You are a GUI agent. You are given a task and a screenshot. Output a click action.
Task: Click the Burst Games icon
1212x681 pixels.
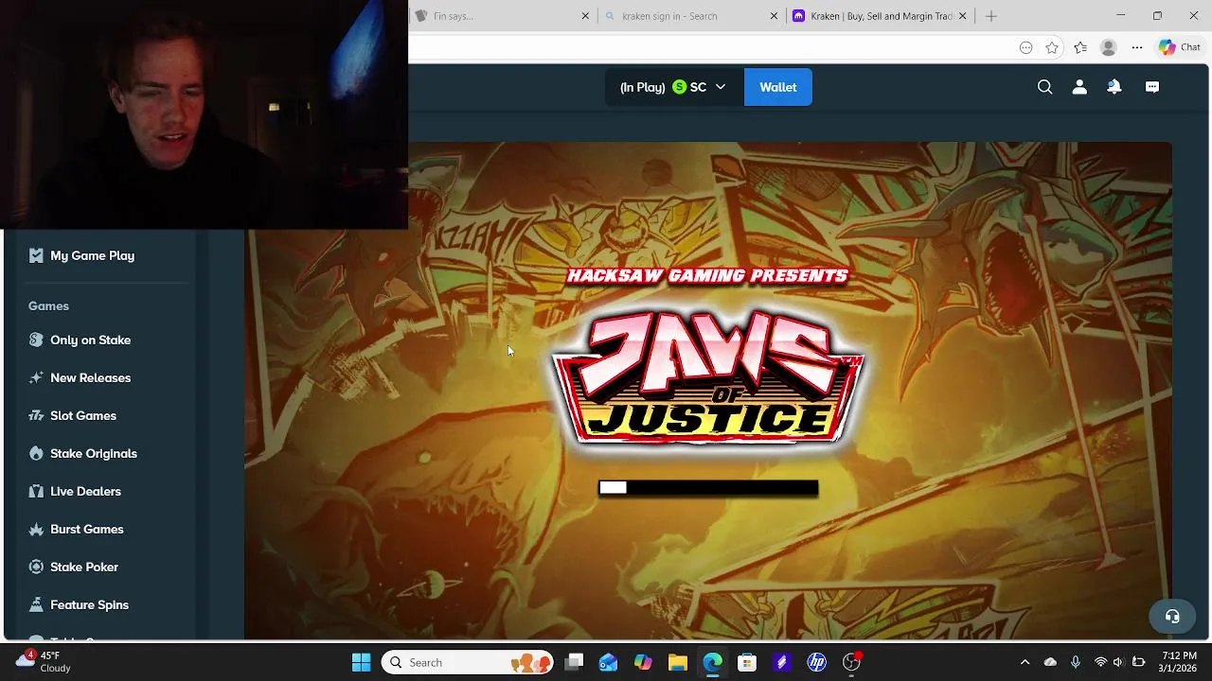[36, 529]
